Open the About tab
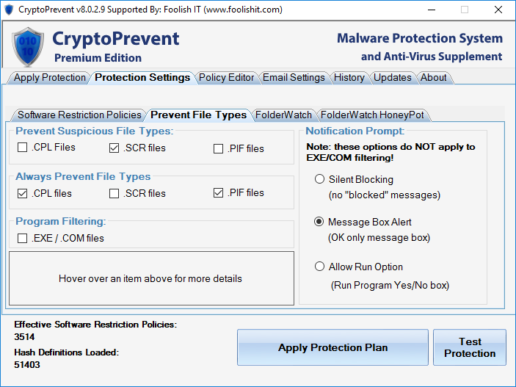 click(x=434, y=77)
